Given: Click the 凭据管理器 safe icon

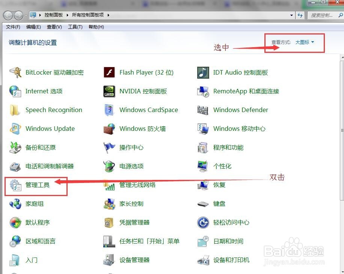Looking at the screenshot, I should coord(109,223).
